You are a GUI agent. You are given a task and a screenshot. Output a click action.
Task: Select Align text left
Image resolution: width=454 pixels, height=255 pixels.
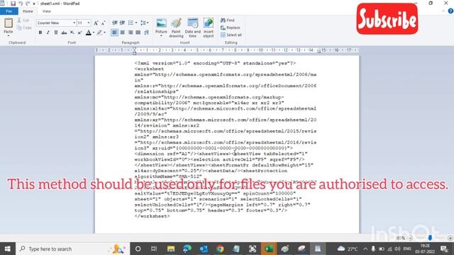coord(115,33)
